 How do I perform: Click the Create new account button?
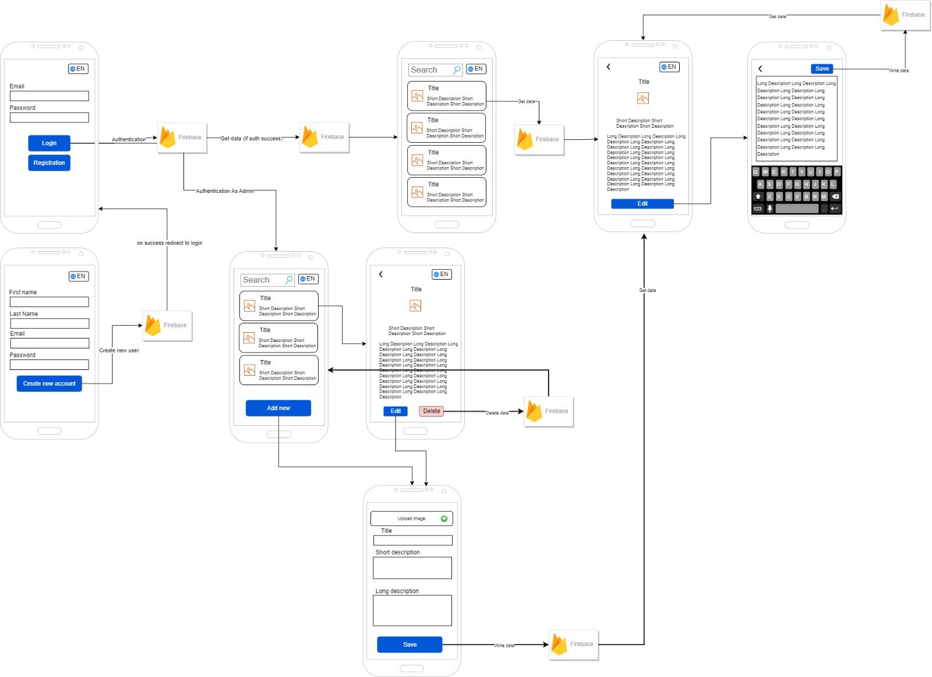point(49,383)
